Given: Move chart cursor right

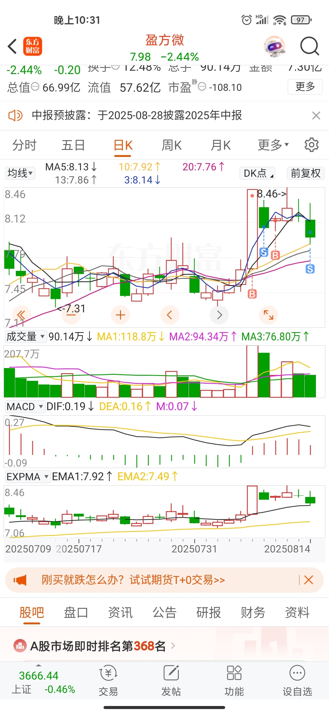Looking at the screenshot, I should pyautogui.click(x=219, y=315).
